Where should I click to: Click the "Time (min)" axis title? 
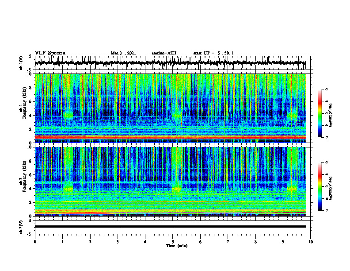tap(177, 246)
